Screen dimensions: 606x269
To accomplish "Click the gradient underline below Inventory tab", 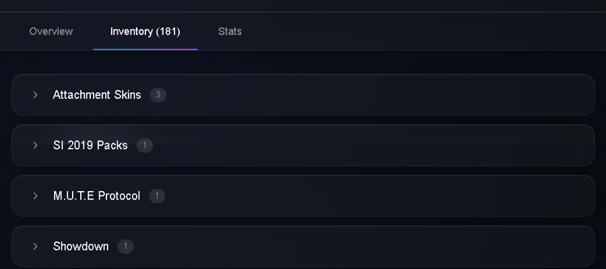I will 145,49.
